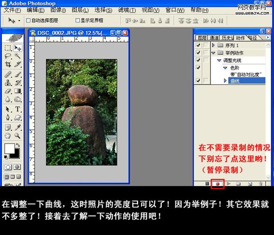Select the Eyedropper tool
Image resolution: width=274 pixels, height=235 pixels.
(18, 128)
